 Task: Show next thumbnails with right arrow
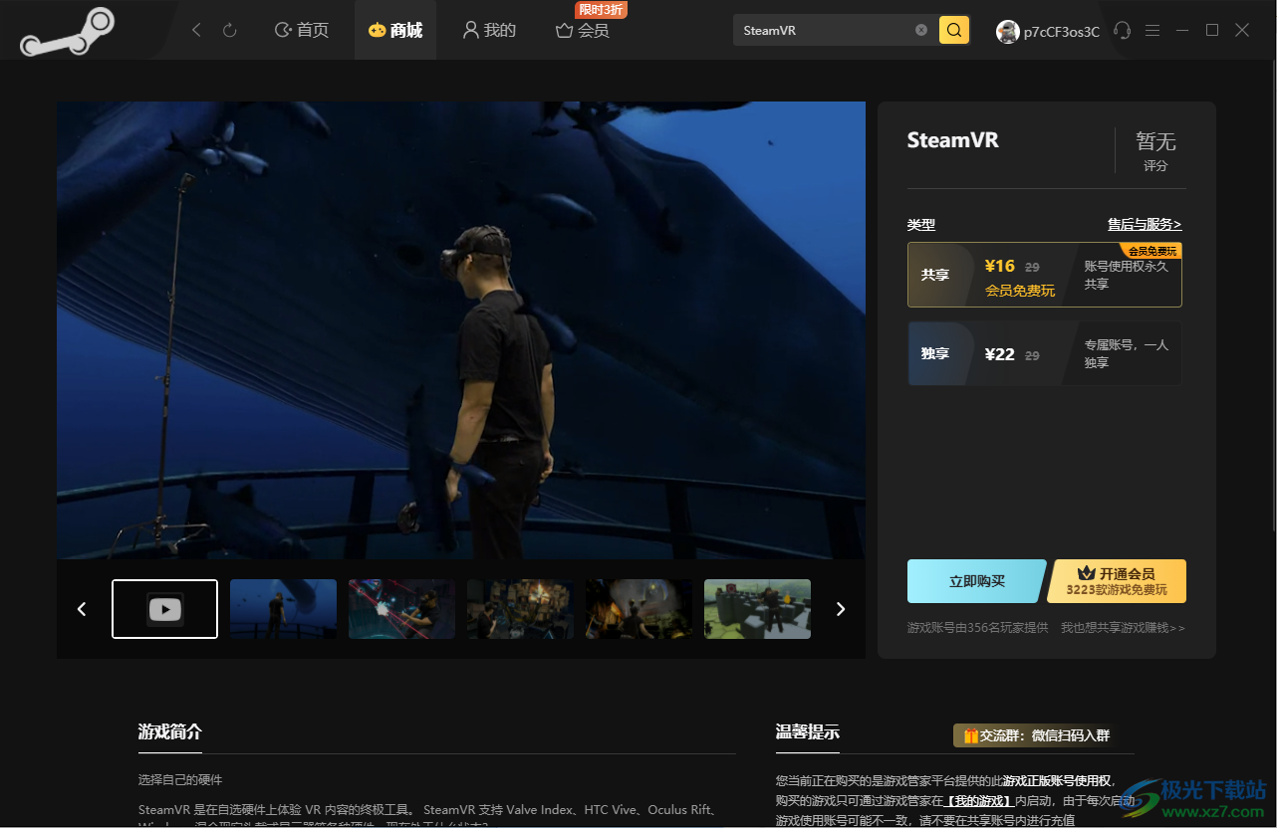841,609
